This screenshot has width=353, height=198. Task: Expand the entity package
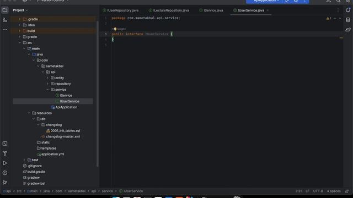pyautogui.click(x=47, y=78)
